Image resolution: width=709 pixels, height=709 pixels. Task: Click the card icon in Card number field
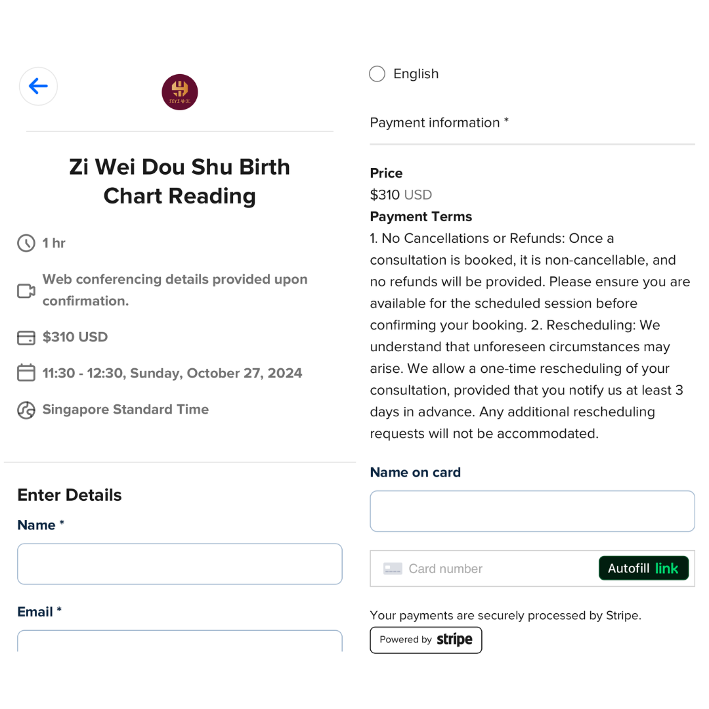[x=393, y=569]
